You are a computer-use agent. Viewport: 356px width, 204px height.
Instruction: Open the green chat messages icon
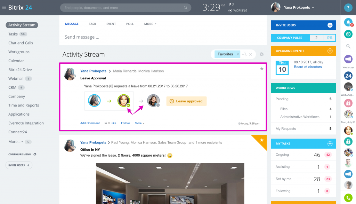pos(348,34)
